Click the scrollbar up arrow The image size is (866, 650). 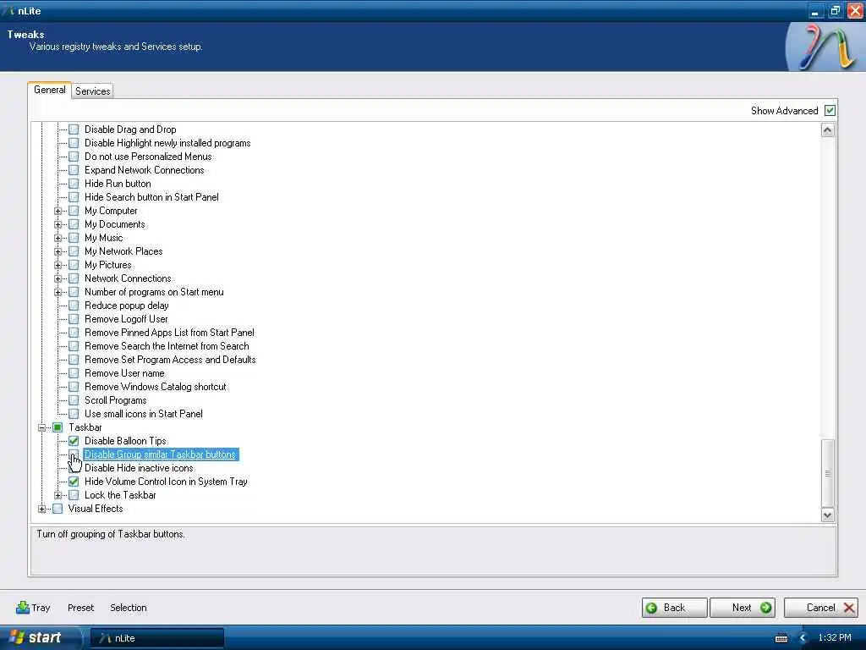827,129
